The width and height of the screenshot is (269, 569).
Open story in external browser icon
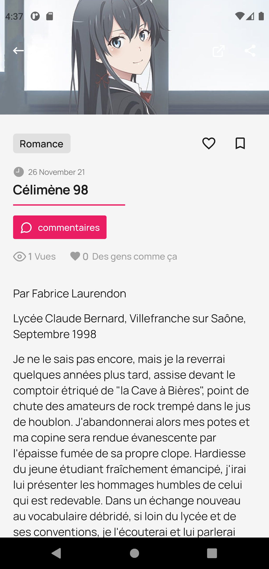click(x=219, y=51)
